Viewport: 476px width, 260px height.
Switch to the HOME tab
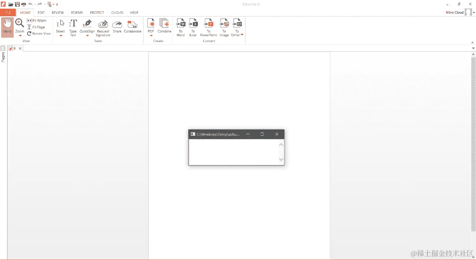25,13
